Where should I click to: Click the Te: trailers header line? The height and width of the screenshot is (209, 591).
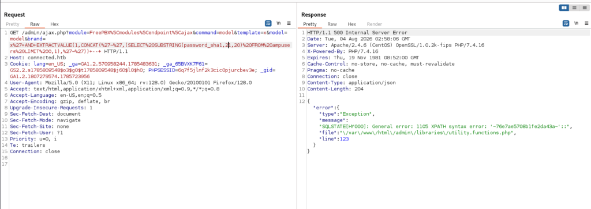(x=28, y=145)
